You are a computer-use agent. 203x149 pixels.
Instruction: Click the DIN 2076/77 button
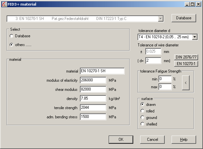coord(186,57)
